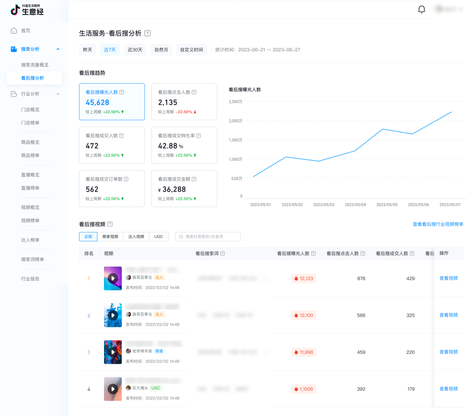The image size is (474, 416).
Task: Click help icon next to 看后搜视频 heading
Action: 110,224
